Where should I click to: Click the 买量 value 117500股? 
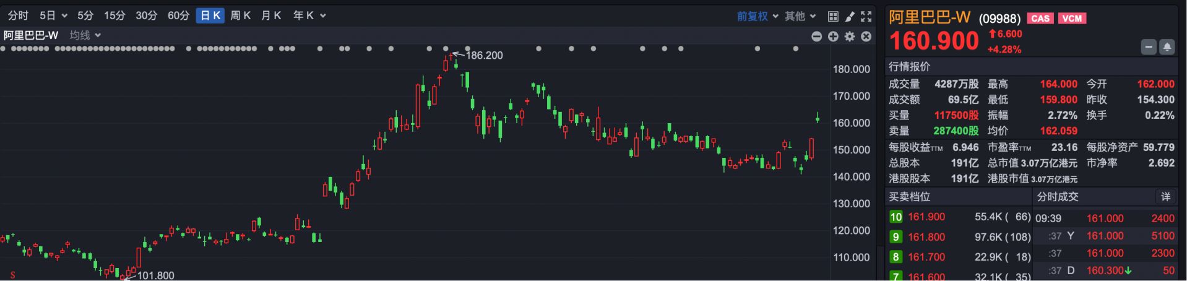pyautogui.click(x=956, y=115)
